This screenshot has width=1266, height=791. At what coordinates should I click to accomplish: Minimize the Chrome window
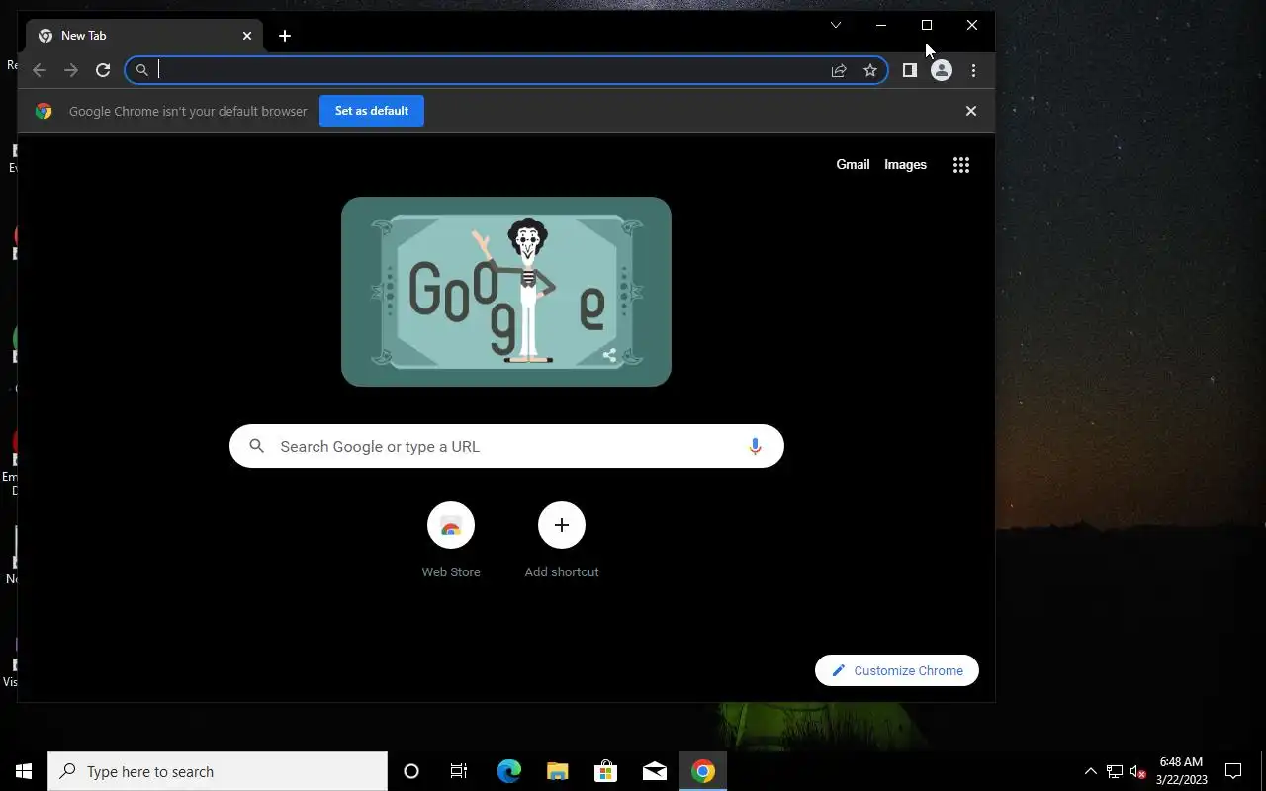tap(881, 25)
